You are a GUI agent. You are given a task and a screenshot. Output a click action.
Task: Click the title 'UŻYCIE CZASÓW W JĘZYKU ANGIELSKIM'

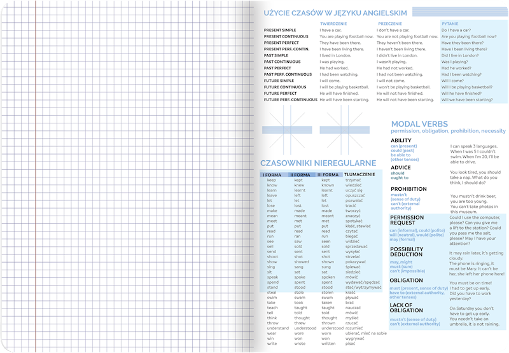tap(335, 13)
